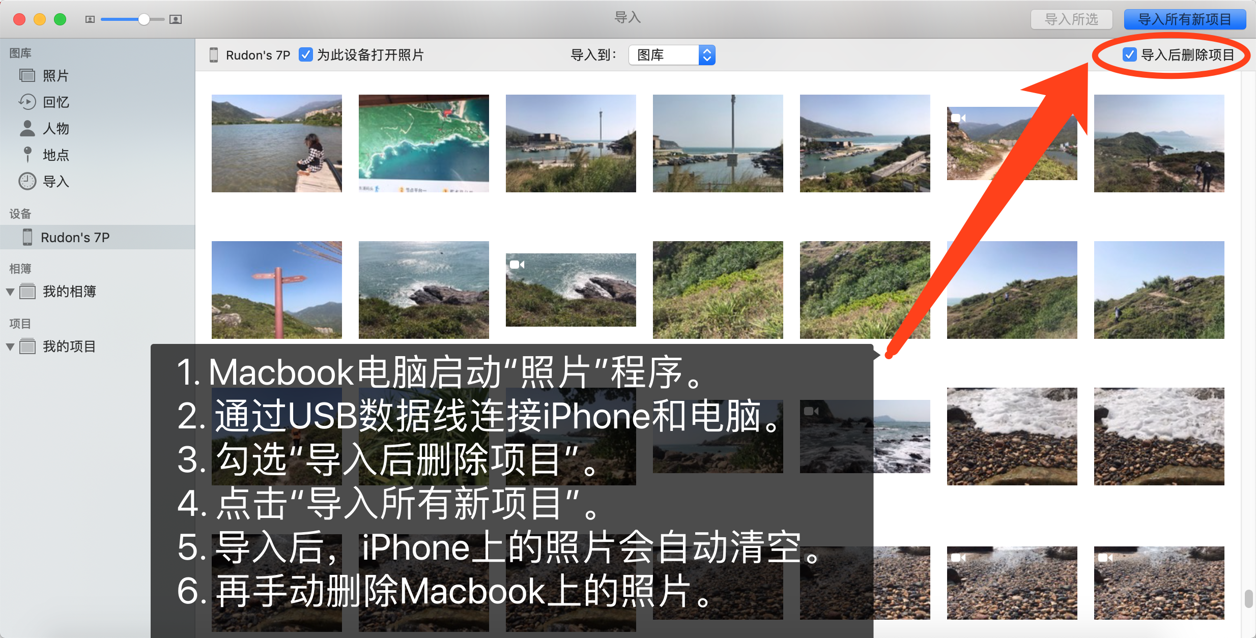
Task: Select the green coastal map photo thumbnail
Action: [423, 143]
